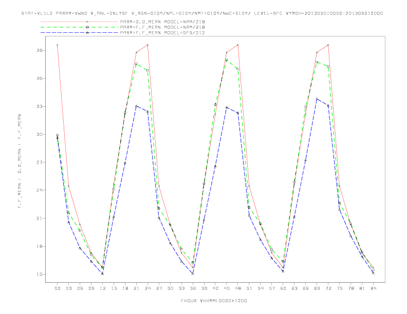Click y-axis tick label 39

pos(40,50)
